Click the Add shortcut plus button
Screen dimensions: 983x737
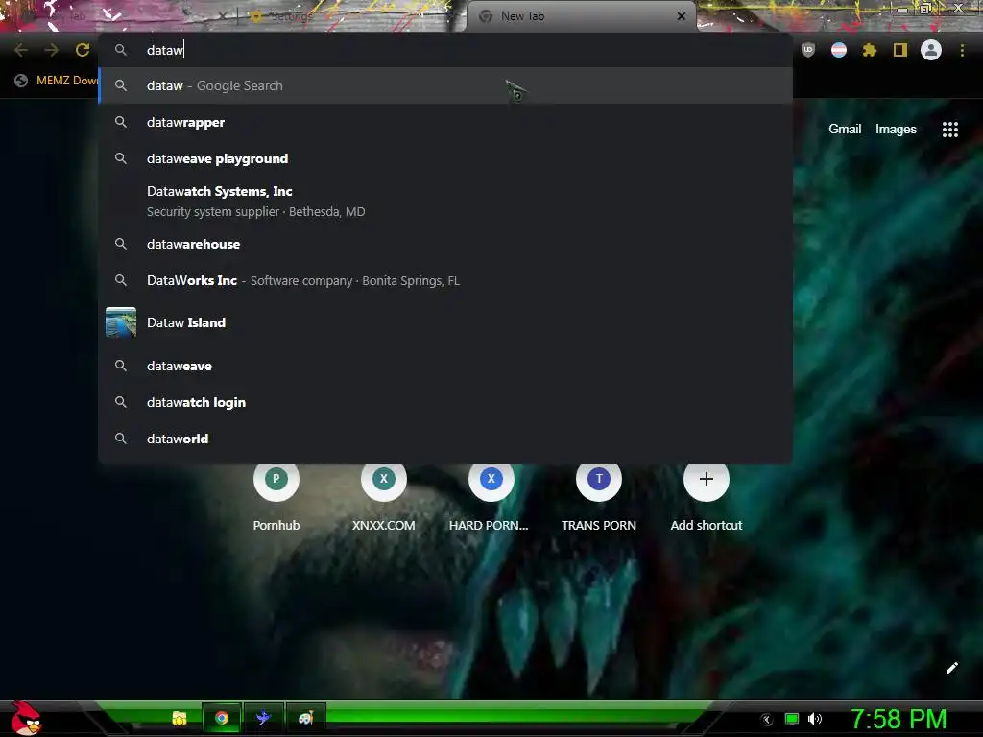(x=706, y=479)
